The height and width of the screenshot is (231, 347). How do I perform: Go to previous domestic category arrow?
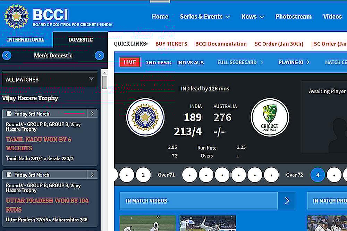click(x=7, y=55)
